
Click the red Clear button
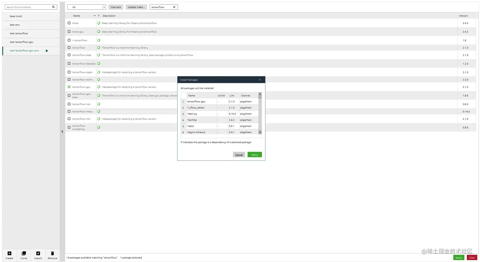point(472,258)
